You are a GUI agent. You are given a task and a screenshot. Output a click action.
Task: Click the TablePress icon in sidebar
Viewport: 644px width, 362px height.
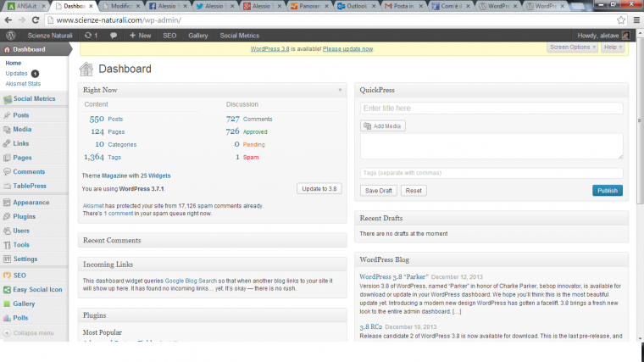[7, 187]
